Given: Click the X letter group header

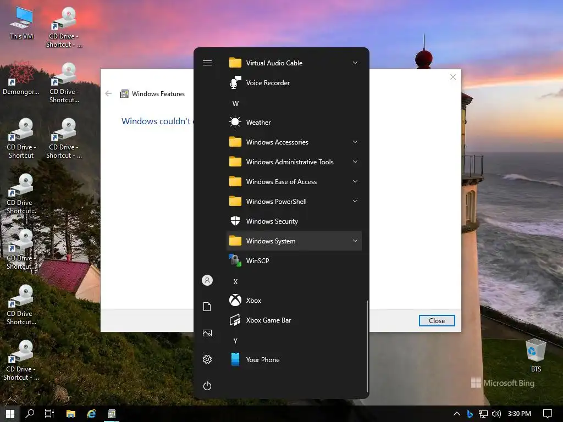Looking at the screenshot, I should (235, 282).
